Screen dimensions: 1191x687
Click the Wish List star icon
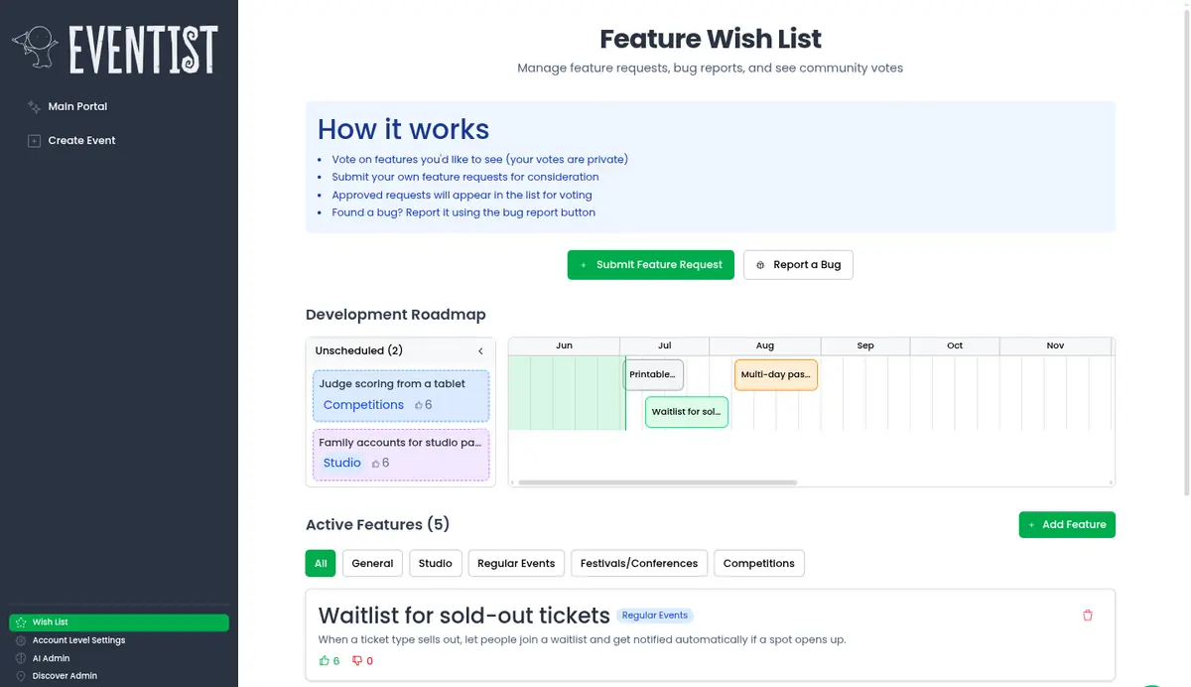coord(22,622)
